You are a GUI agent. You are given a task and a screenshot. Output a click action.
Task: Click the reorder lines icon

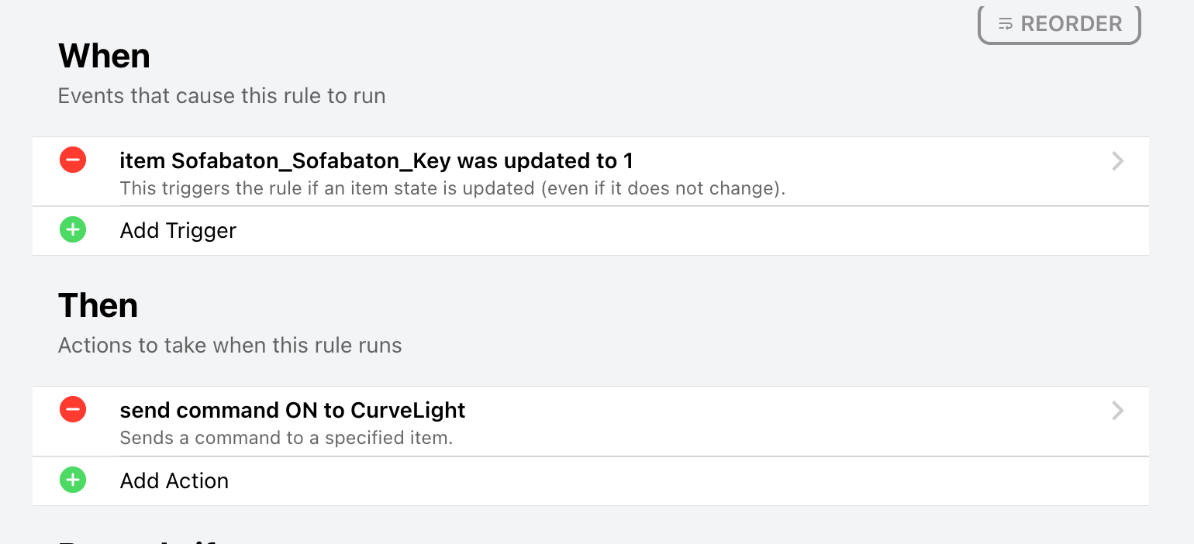[x=1005, y=24]
